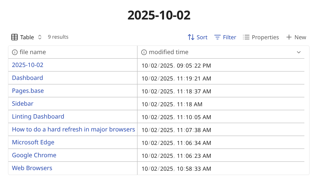Expand the Table view switcher chevrons
The height and width of the screenshot is (181, 315).
(40, 37)
